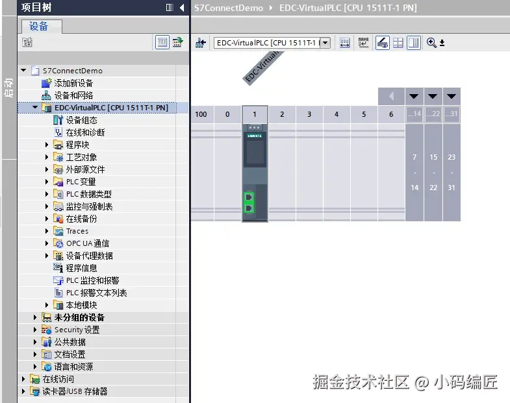The image size is (510, 403).
Task: Click the project tree collapse arrow icon
Action: coord(182,7)
